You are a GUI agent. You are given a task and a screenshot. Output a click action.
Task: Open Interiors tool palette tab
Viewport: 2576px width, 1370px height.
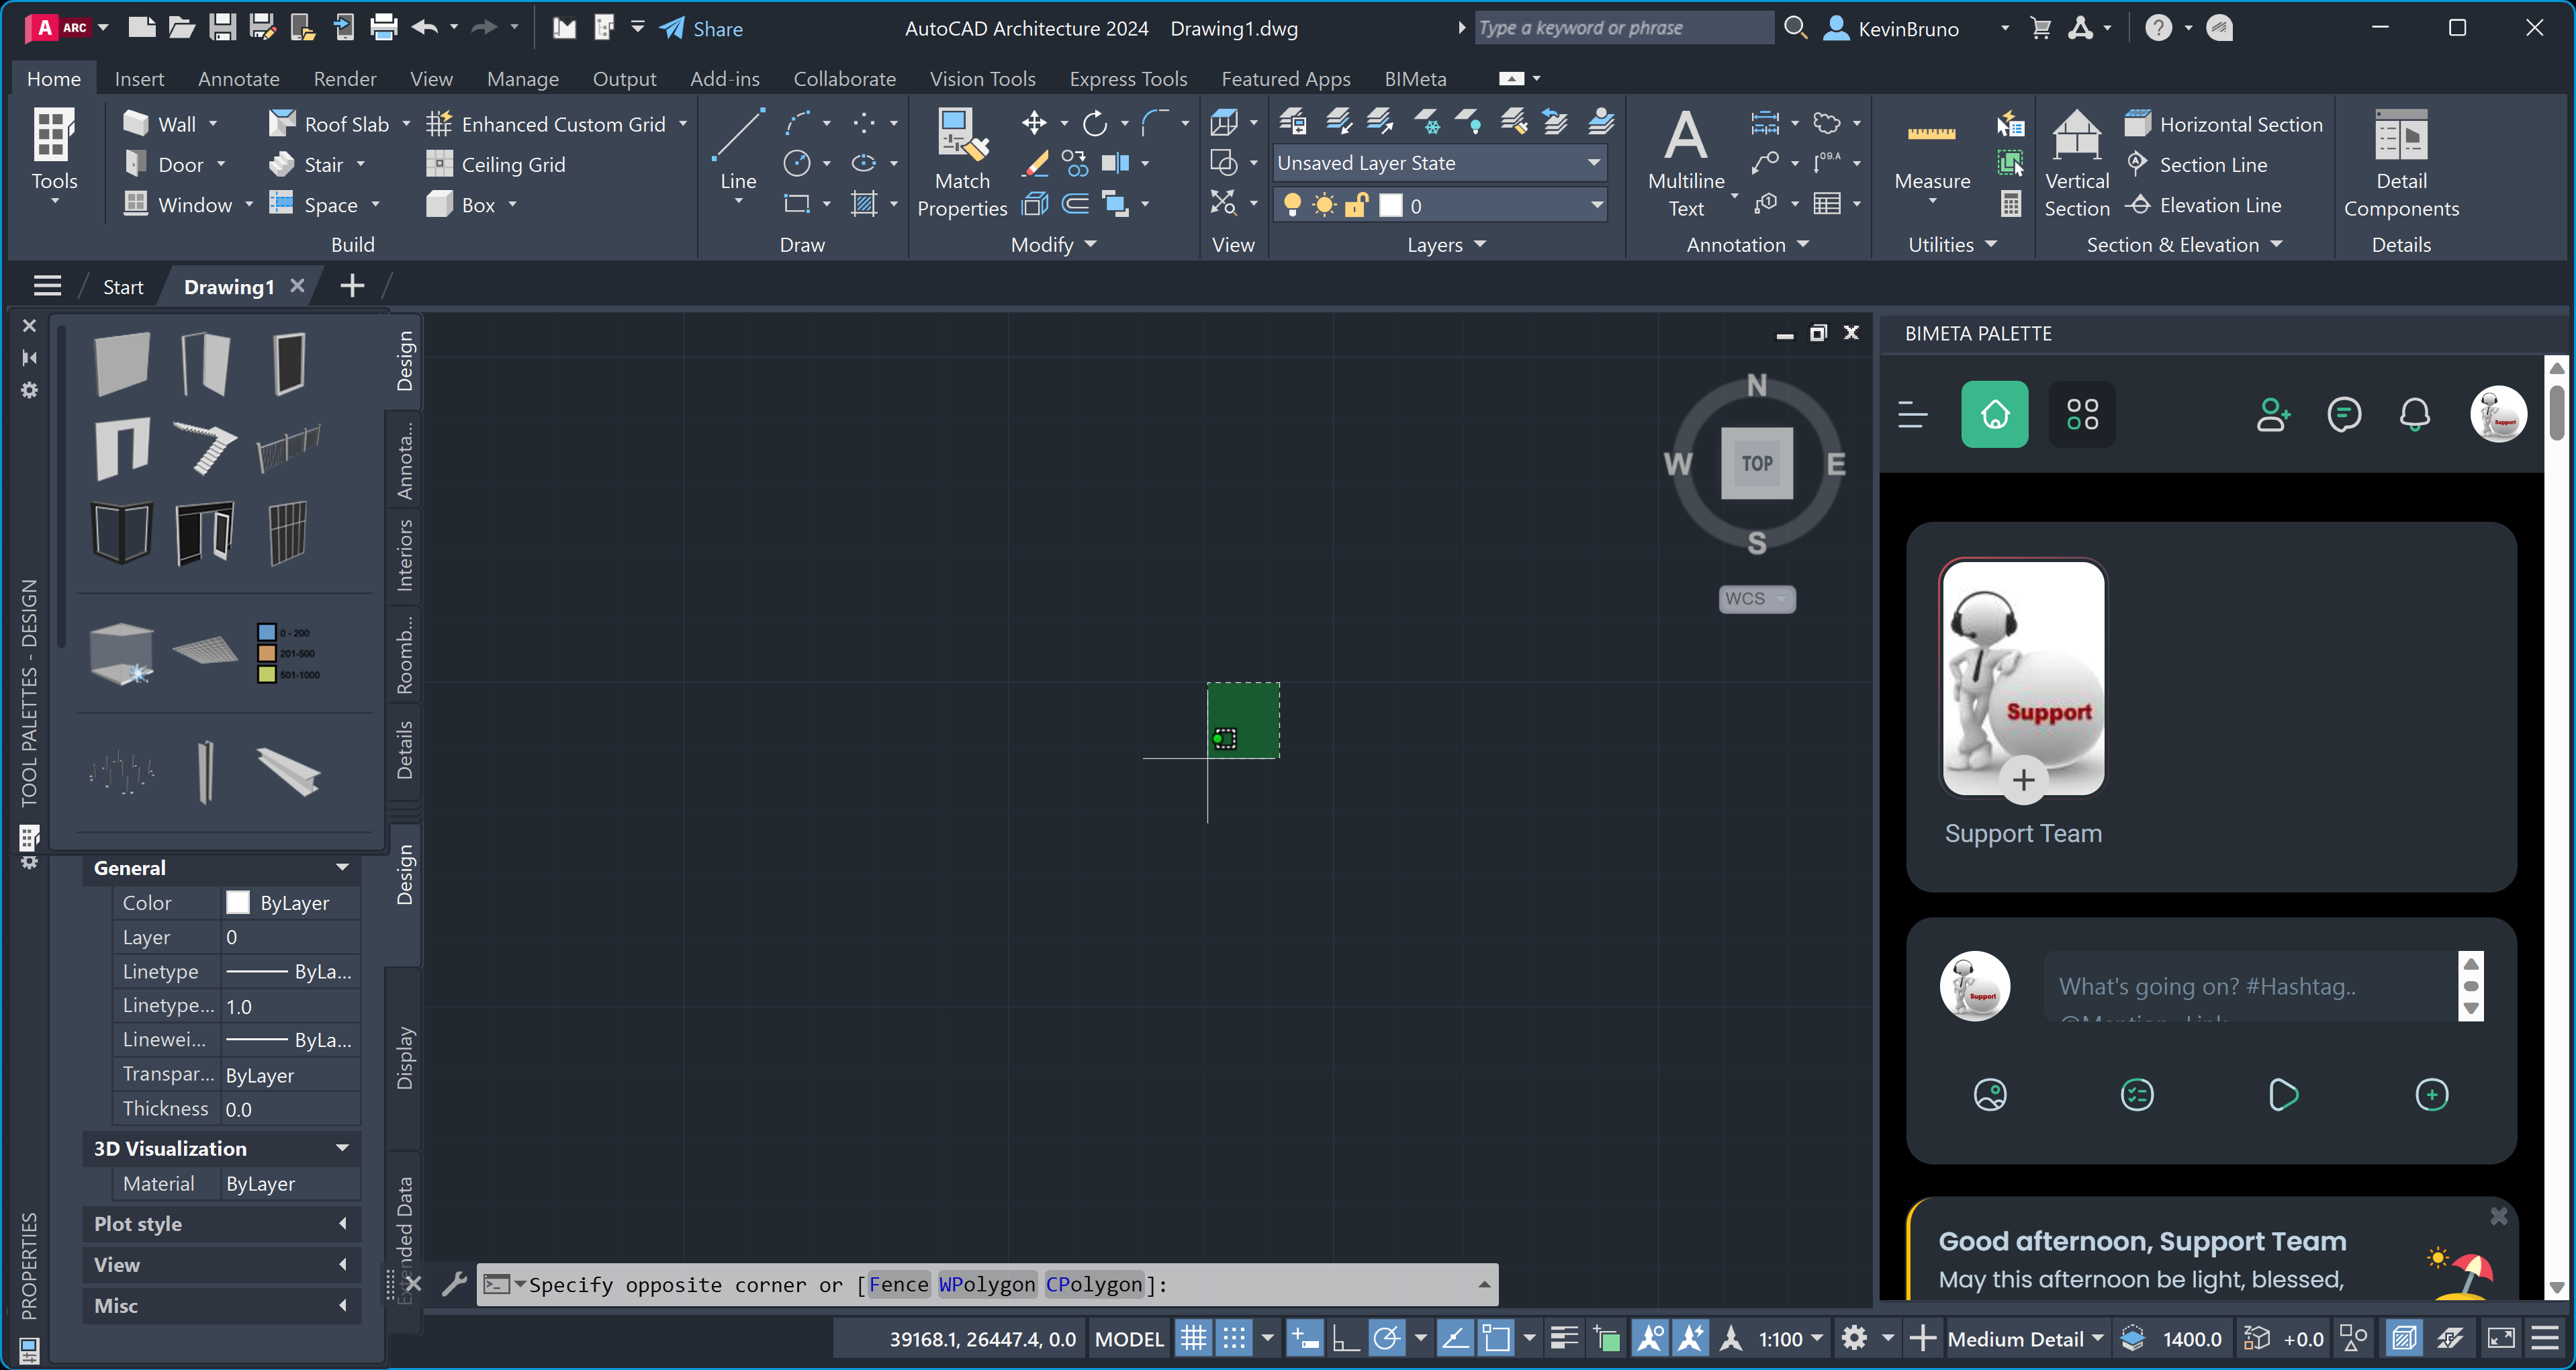pos(404,555)
